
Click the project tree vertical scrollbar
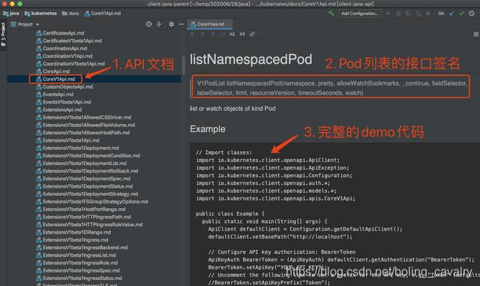click(183, 65)
